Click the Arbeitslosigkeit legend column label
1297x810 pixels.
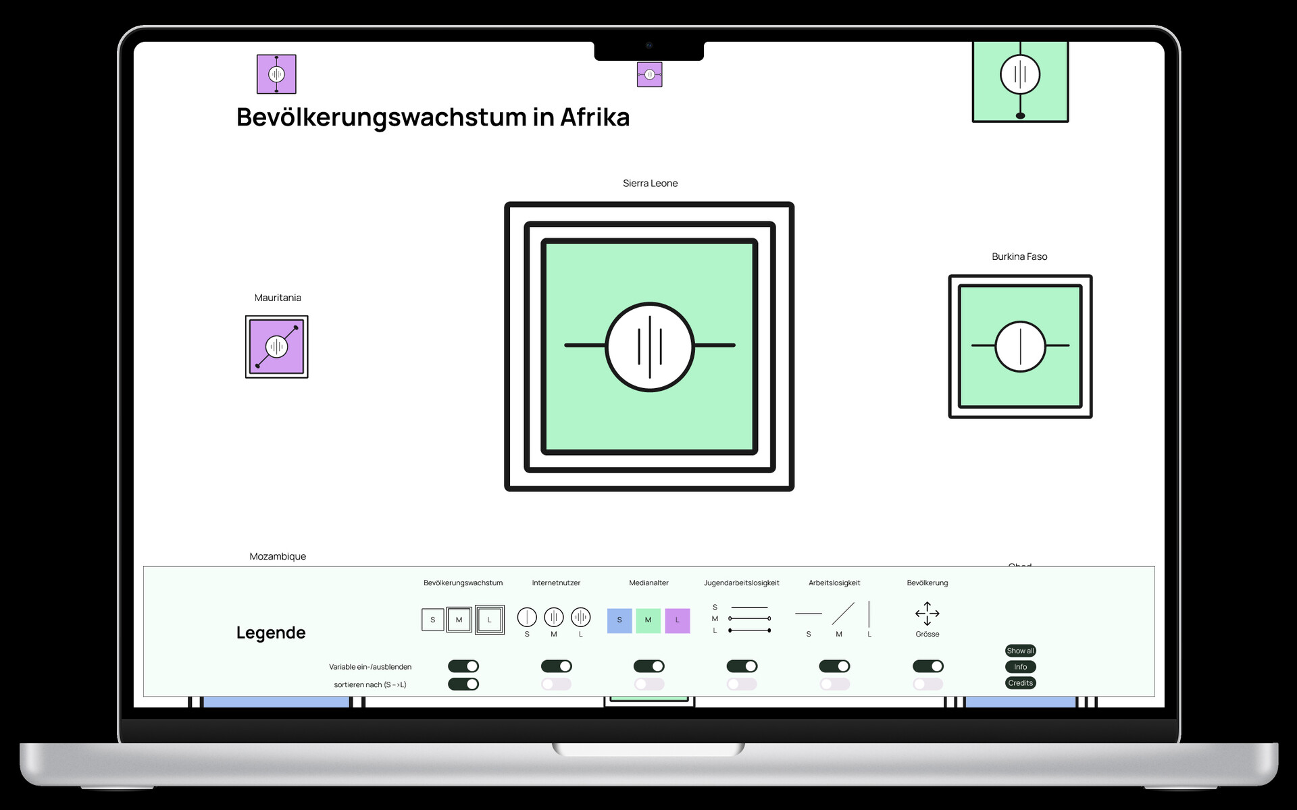(x=834, y=583)
